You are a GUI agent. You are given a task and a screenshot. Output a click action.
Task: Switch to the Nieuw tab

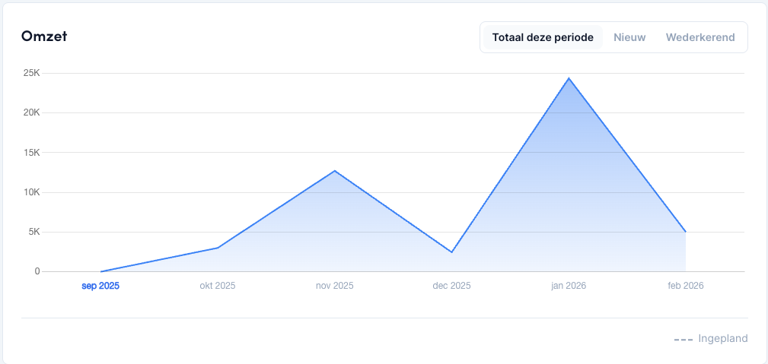click(629, 37)
